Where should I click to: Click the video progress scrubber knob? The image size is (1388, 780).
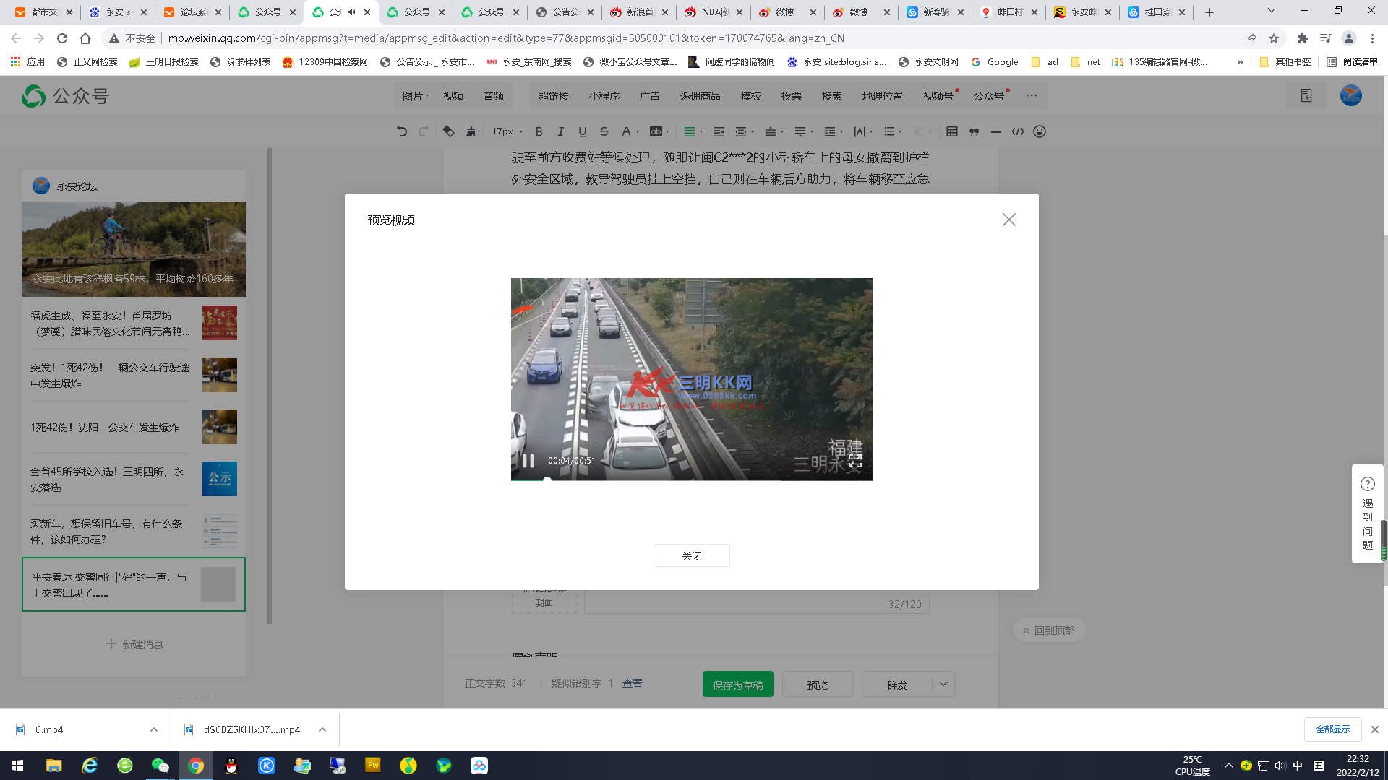[x=547, y=479]
